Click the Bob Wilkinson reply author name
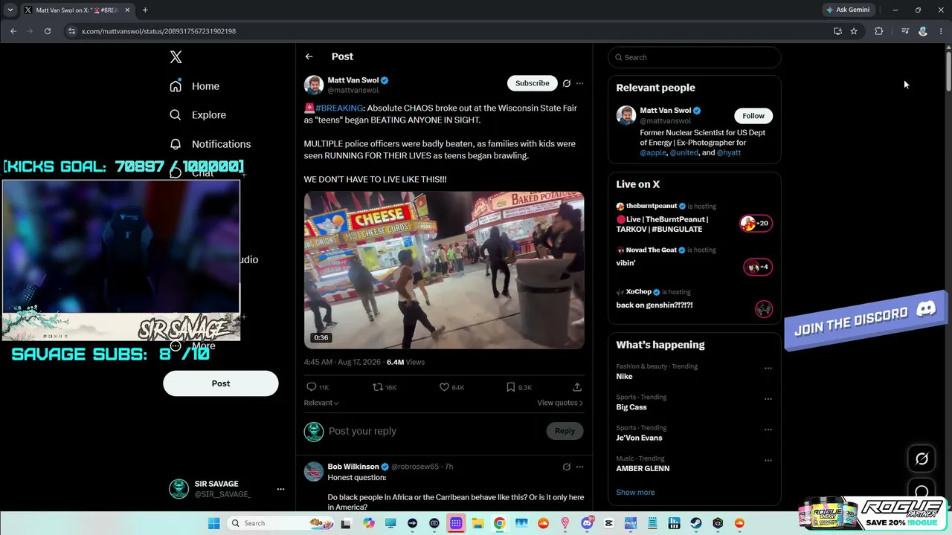This screenshot has height=535, width=952. click(353, 467)
